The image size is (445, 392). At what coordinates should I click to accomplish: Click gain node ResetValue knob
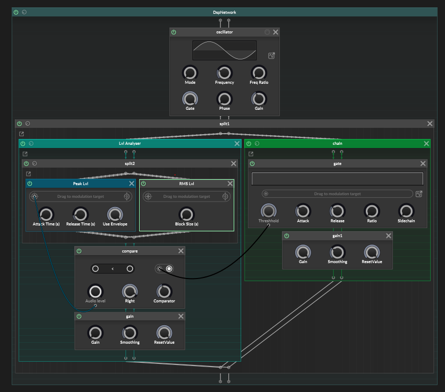click(164, 333)
